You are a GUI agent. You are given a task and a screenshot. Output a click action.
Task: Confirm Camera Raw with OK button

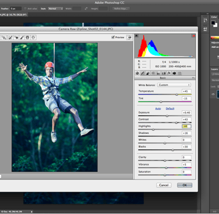(185, 185)
